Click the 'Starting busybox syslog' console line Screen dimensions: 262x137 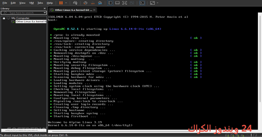78,113
